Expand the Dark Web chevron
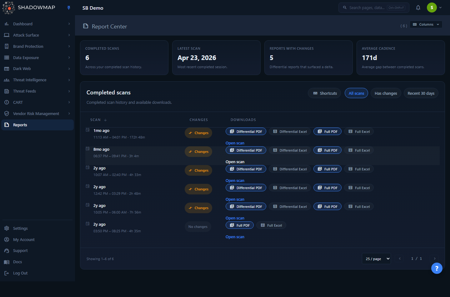The width and height of the screenshot is (450, 297). click(x=69, y=69)
